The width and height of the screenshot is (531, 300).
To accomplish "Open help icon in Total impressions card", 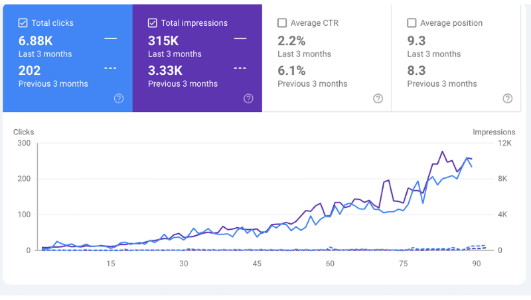I will point(248,99).
